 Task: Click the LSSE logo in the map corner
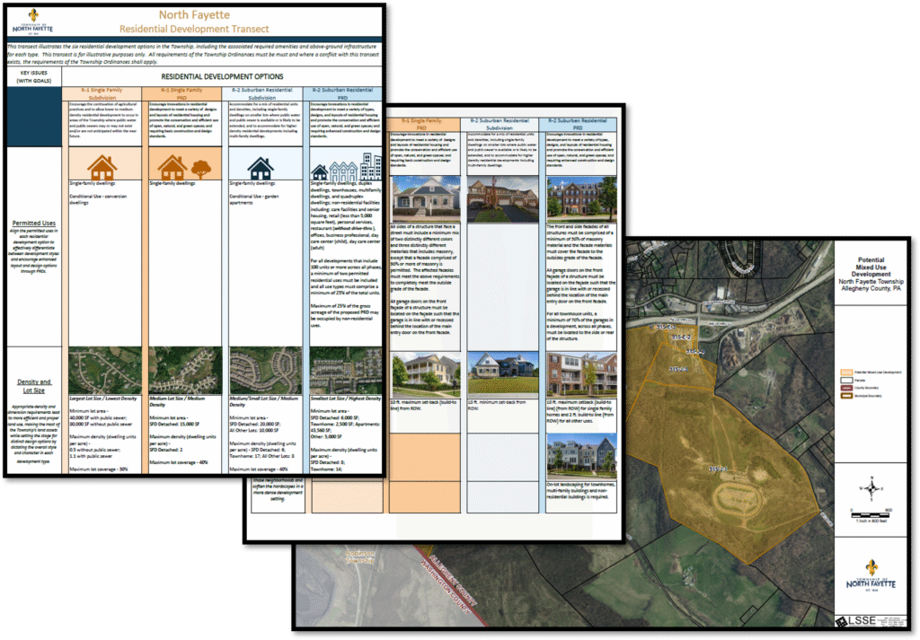tap(856, 621)
